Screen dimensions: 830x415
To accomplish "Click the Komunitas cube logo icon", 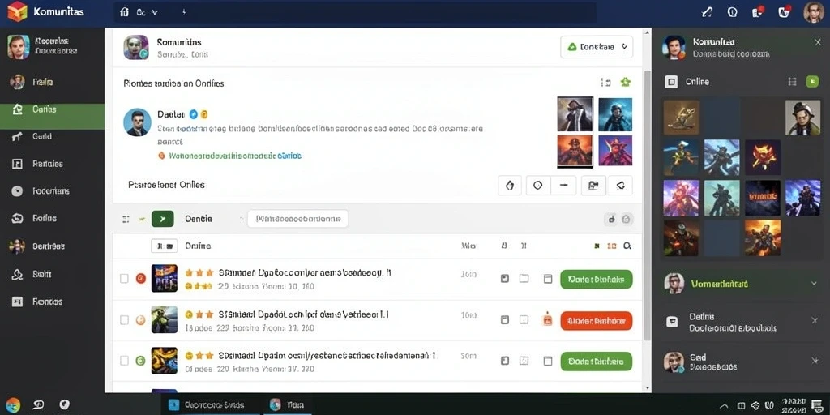I will [17, 11].
